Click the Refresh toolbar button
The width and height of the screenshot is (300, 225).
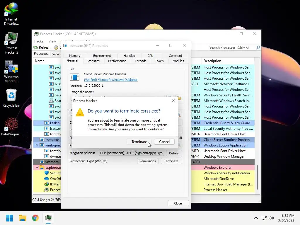[42, 47]
